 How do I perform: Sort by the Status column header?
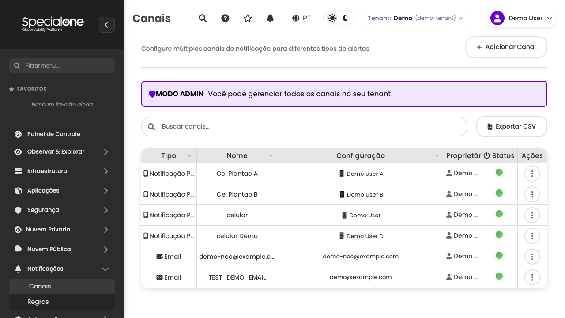tap(499, 155)
